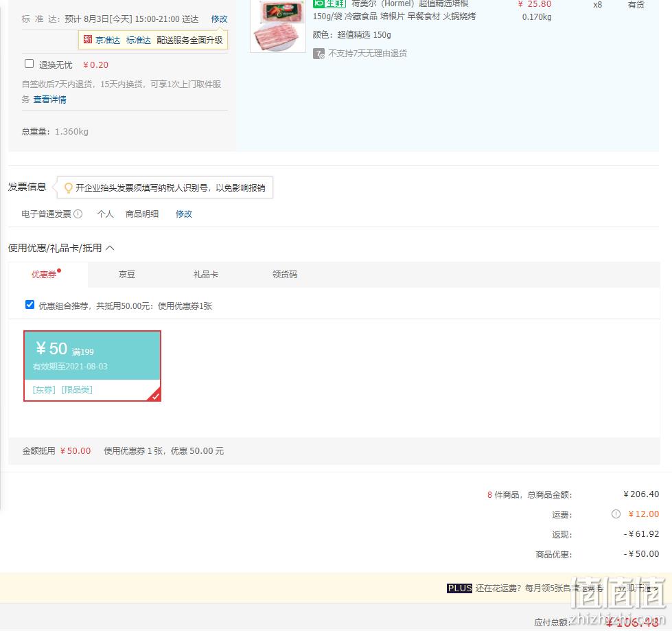Click the 个人 invoice type text
This screenshot has height=631, width=672.
106,214
